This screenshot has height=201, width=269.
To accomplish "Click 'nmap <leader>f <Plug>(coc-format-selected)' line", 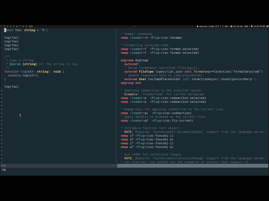I will (160, 53).
